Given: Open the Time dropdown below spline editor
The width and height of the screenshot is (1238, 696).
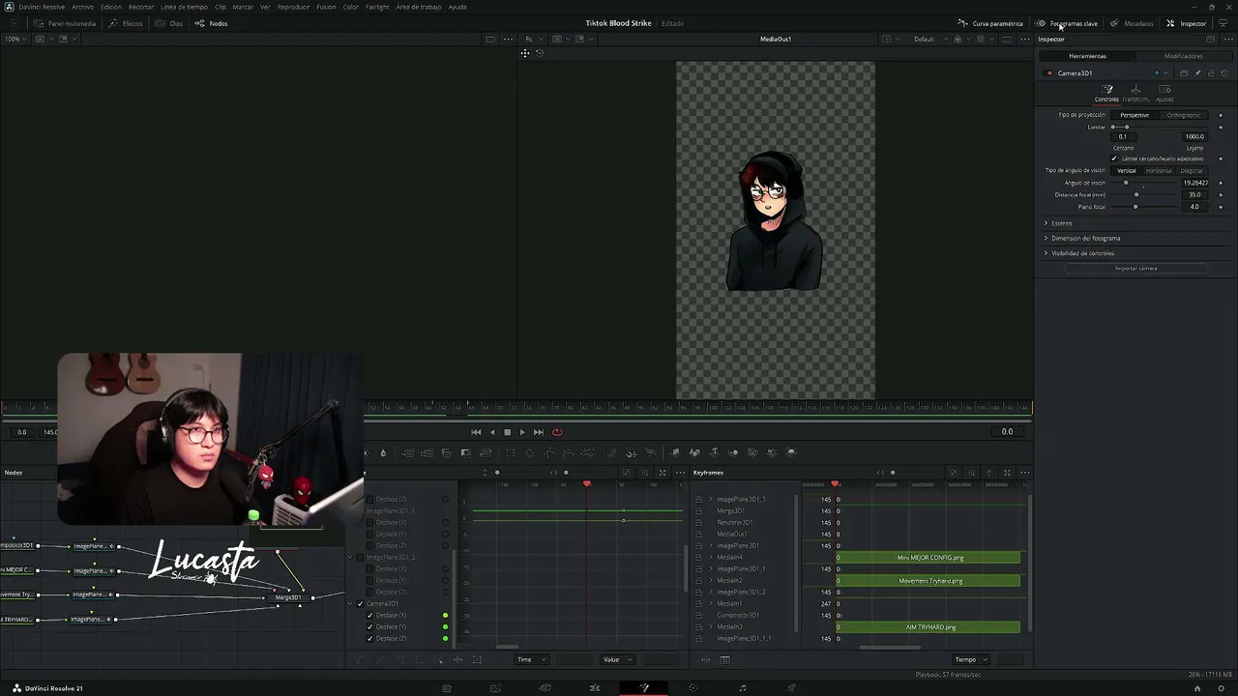Looking at the screenshot, I should [531, 659].
